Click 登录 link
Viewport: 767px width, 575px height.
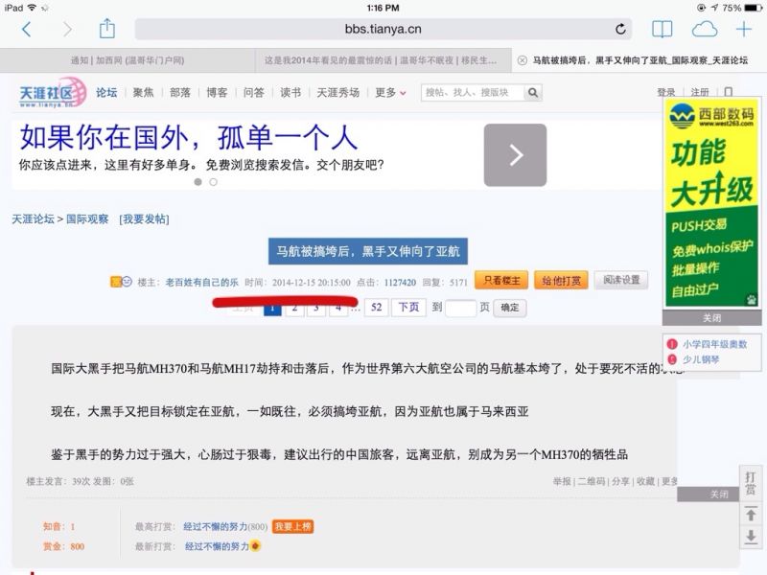pyautogui.click(x=665, y=92)
